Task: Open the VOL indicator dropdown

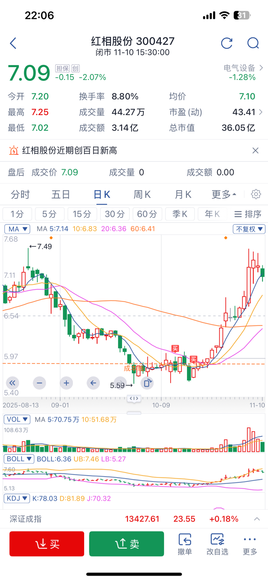Action: coord(17,419)
